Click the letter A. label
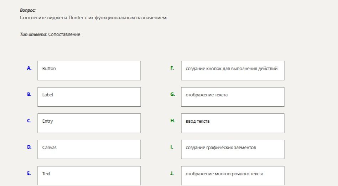338x186 pixels. tap(29, 68)
